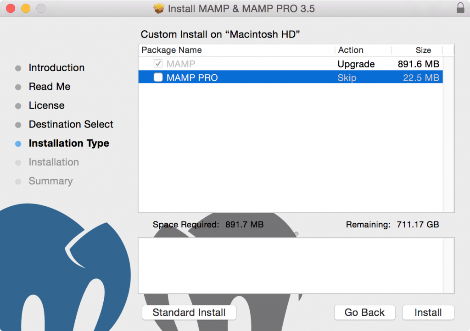Close the installer with red button
This screenshot has height=331, width=470.
pyautogui.click(x=11, y=8)
